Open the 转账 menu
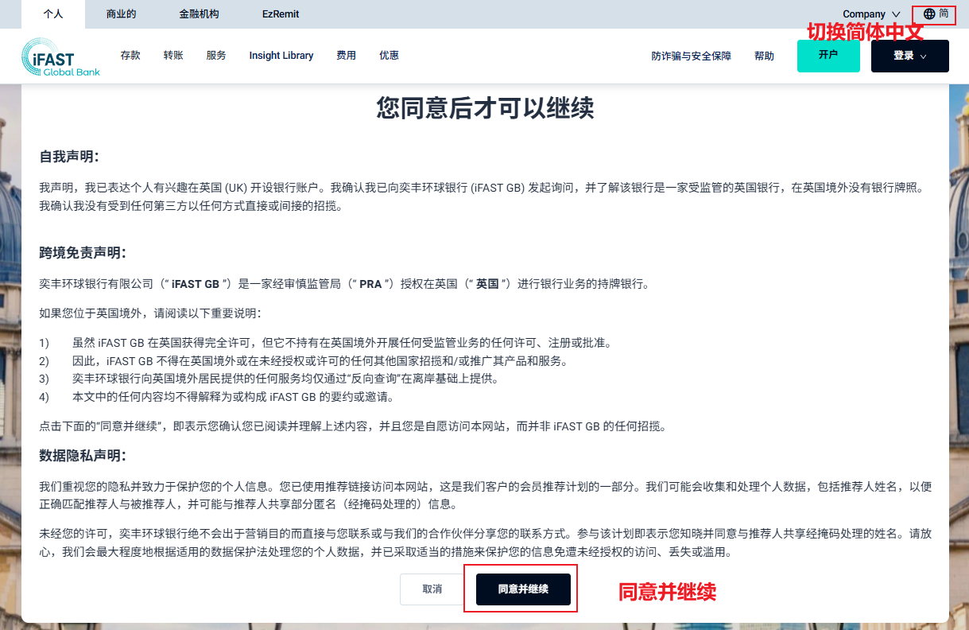Image resolution: width=969 pixels, height=630 pixels. pos(173,56)
